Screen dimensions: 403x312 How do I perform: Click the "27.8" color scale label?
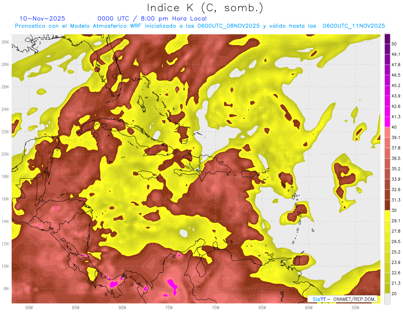(396, 231)
